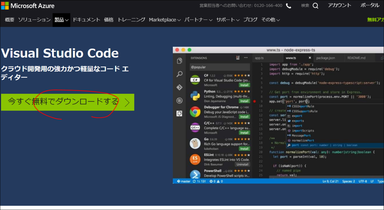Click the Python extension icon
Image resolution: width=384 pixels, height=210 pixels.
(195, 96)
